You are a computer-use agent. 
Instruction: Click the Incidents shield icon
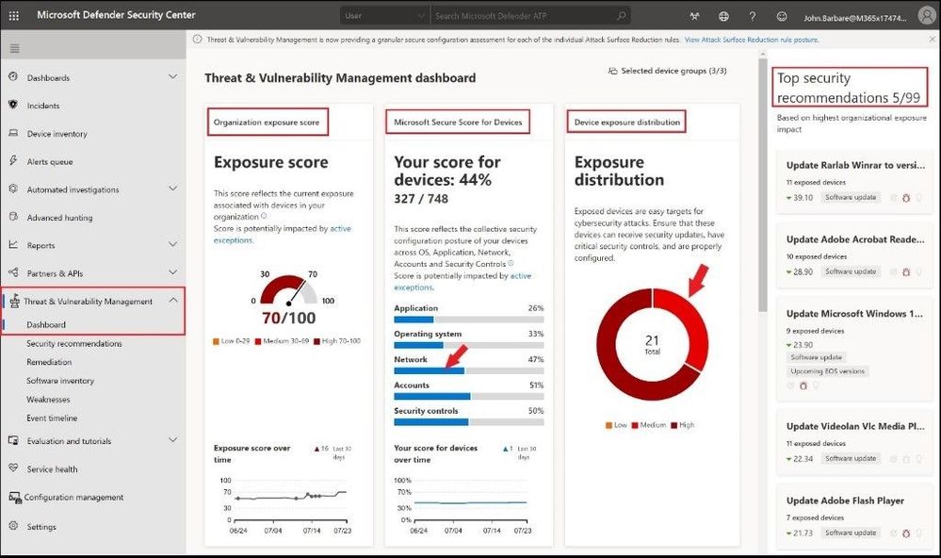pos(13,105)
